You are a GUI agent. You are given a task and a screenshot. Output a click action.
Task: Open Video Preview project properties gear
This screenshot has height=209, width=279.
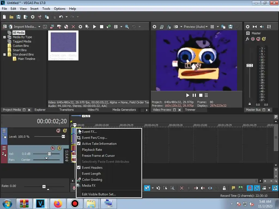pyautogui.click(x=154, y=27)
